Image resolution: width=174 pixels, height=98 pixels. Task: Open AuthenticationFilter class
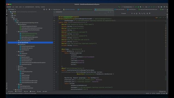point(26,72)
